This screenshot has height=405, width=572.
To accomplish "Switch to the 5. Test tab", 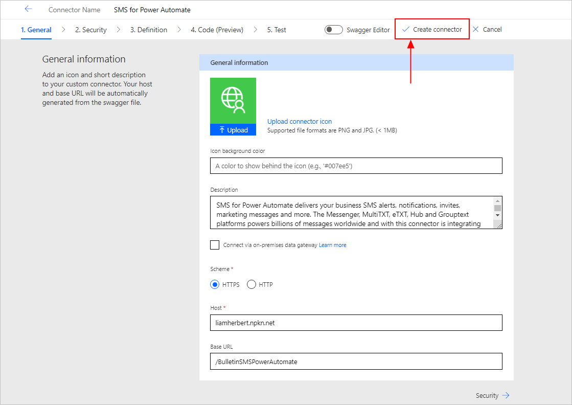I will click(x=277, y=30).
